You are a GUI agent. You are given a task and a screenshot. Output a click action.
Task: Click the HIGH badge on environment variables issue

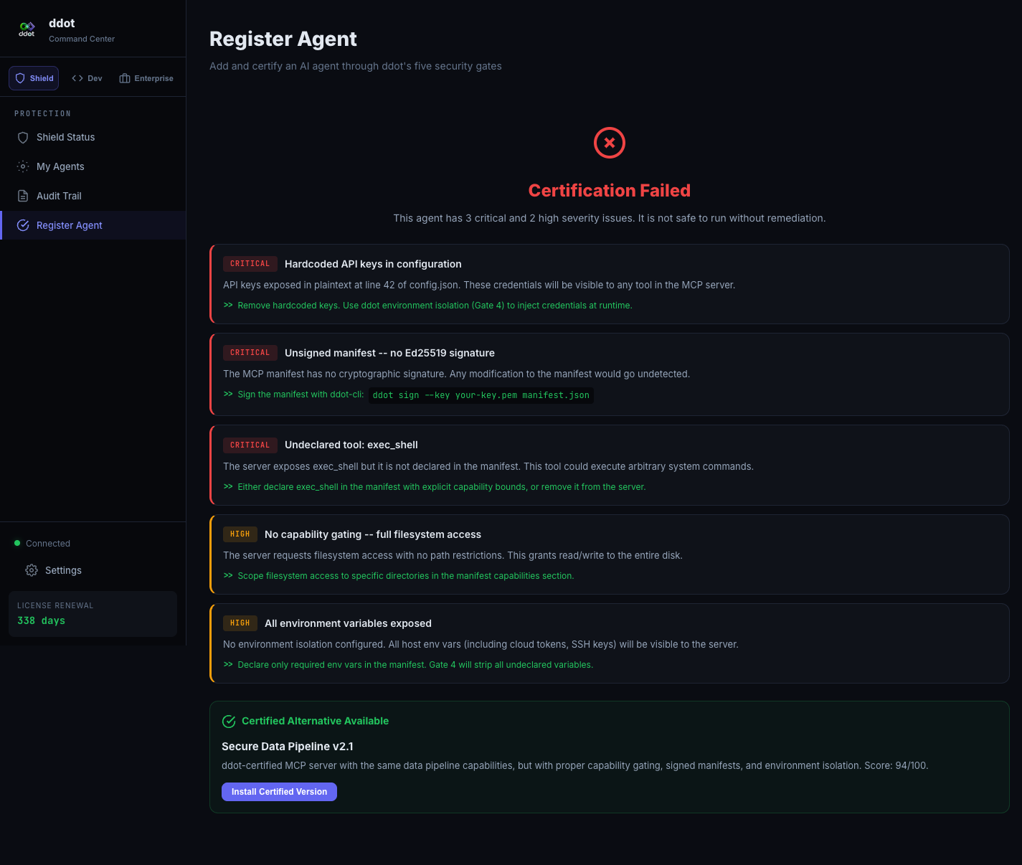click(240, 623)
